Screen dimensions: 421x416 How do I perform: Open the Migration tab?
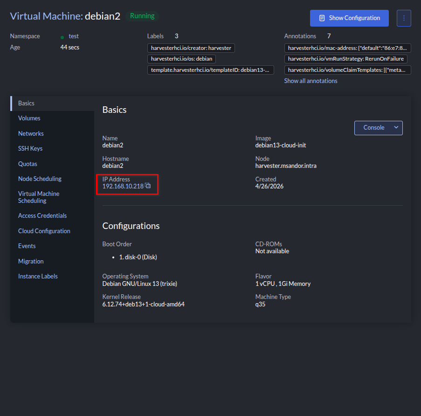coord(31,261)
